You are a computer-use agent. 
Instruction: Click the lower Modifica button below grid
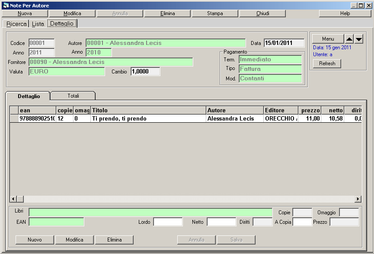74,240
